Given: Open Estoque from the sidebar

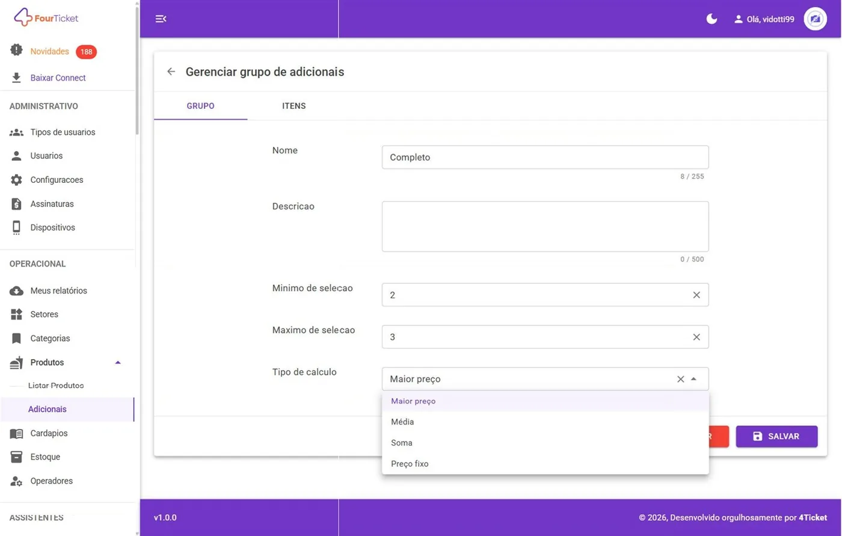Looking at the screenshot, I should point(45,457).
